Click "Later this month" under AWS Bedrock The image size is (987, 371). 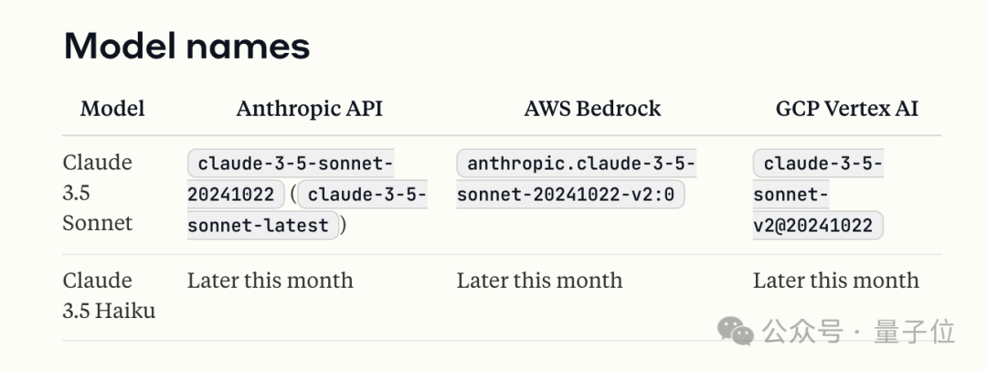[x=539, y=281]
